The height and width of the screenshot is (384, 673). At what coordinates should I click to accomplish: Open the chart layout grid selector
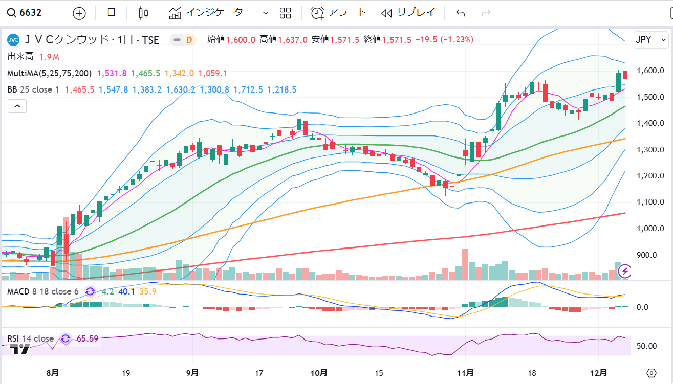tap(285, 13)
